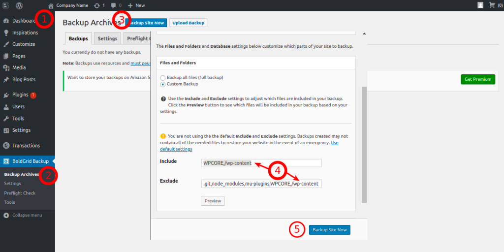Screen dimensions: 504x252
Task: Click the yellow warning icon
Action: 163,136
